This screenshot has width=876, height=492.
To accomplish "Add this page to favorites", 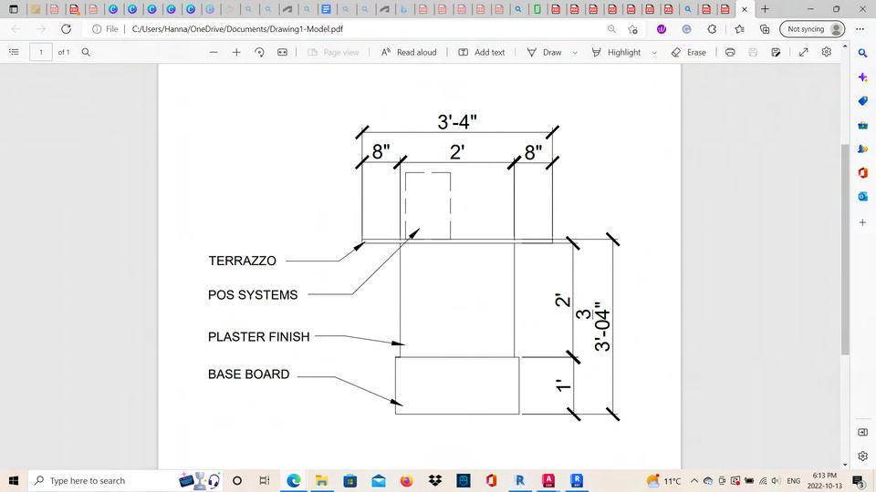I will (x=632, y=29).
